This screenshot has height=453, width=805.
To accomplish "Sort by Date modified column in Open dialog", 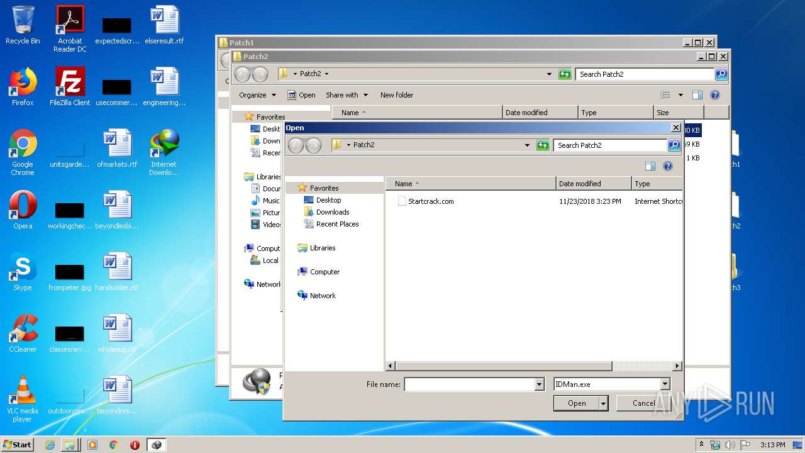I will (594, 184).
